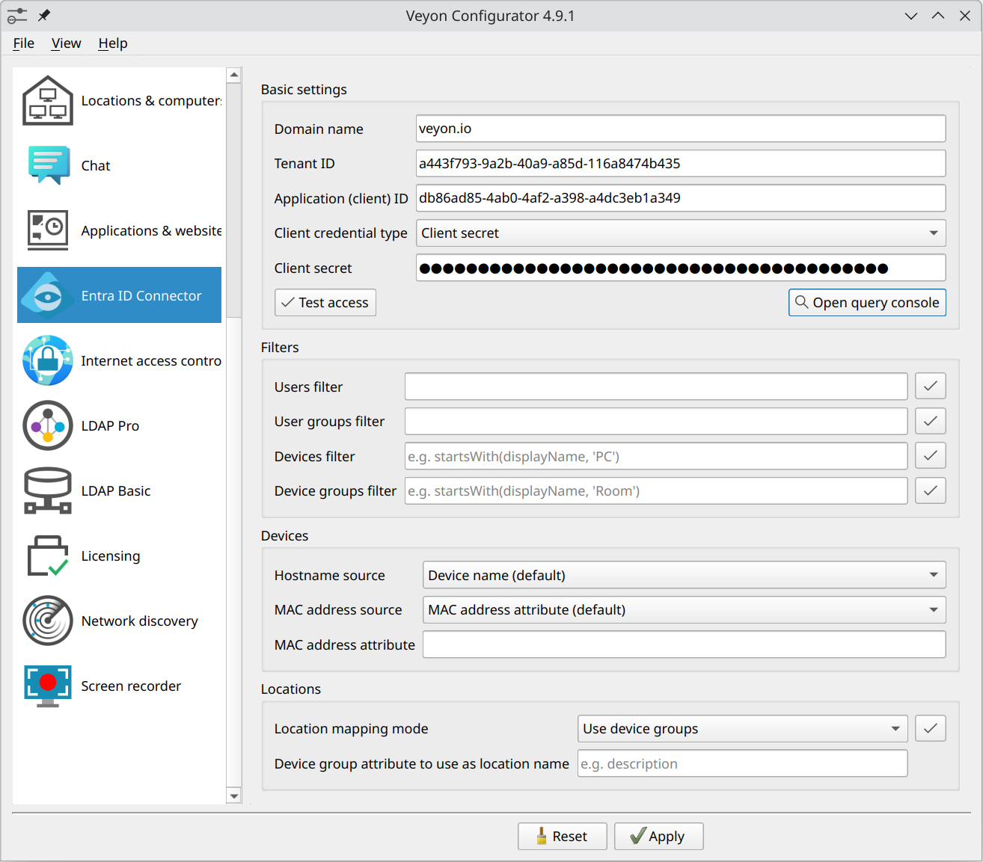Select the Chat icon in sidebar
Viewport: 983px width, 862px height.
click(x=48, y=166)
